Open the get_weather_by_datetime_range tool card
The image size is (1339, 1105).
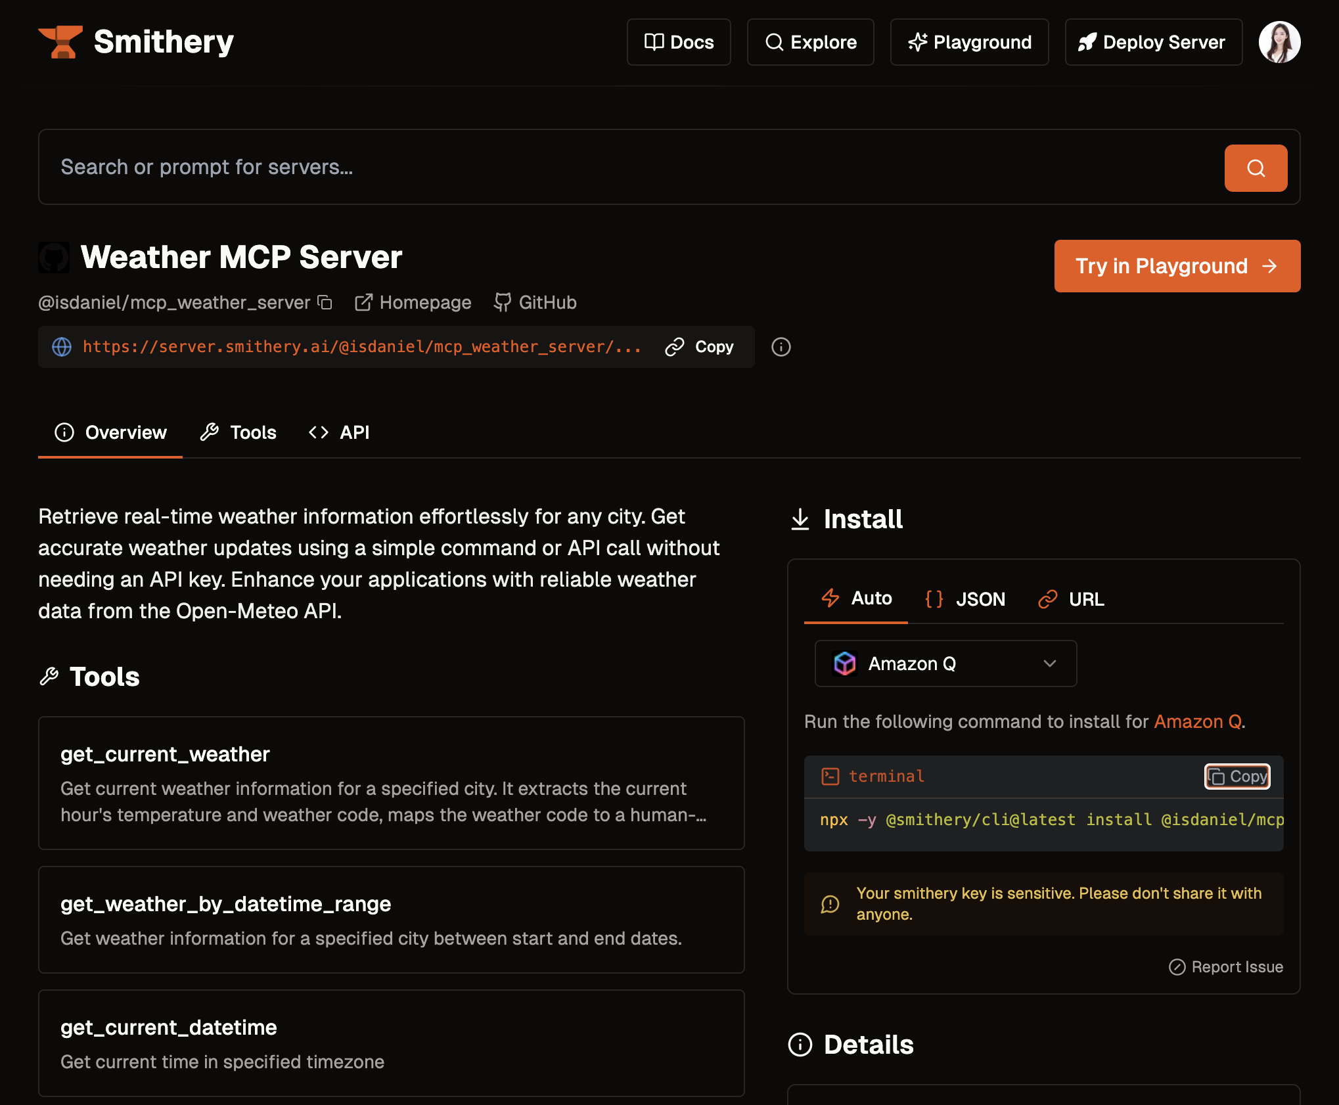pos(392,920)
